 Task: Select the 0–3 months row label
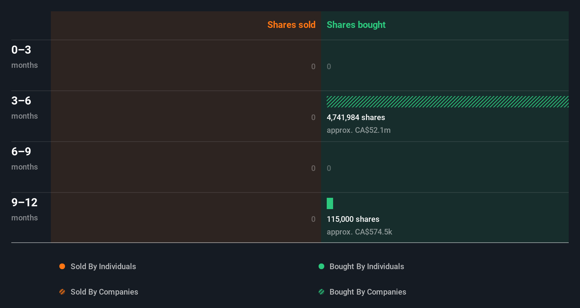(24, 57)
